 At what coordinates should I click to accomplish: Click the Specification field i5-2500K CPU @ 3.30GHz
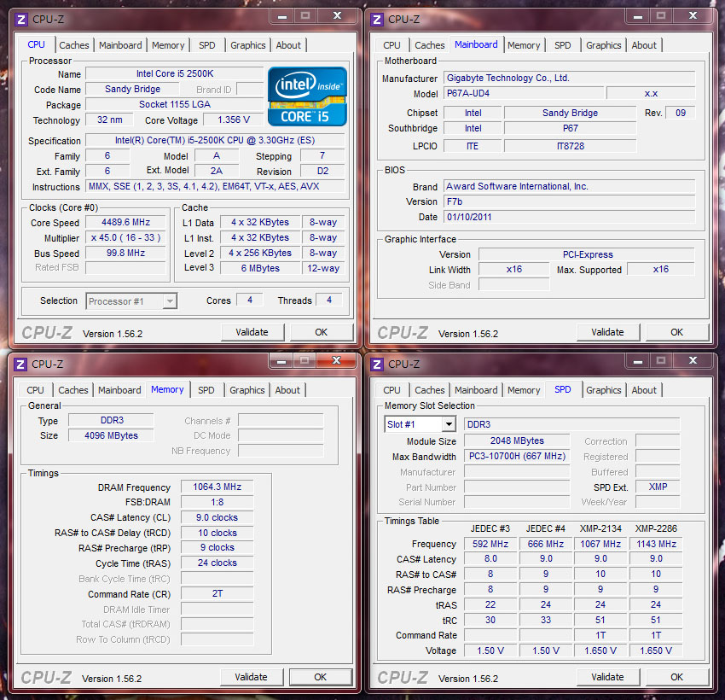pyautogui.click(x=215, y=140)
